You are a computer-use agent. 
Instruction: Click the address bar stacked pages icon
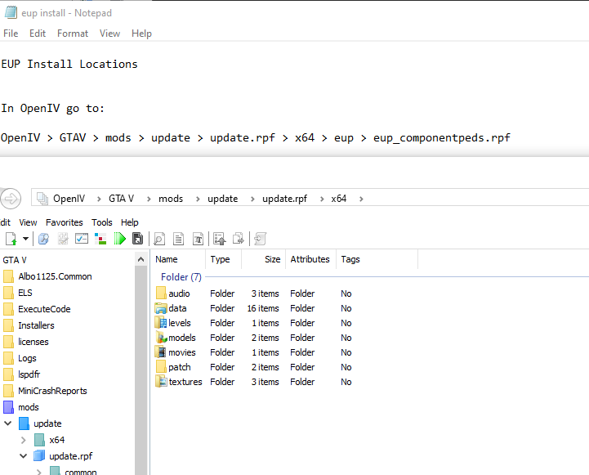42,199
